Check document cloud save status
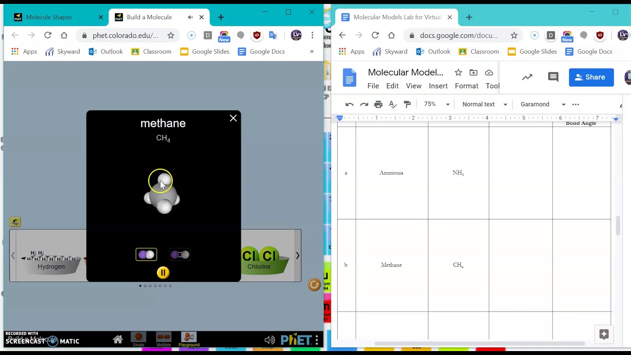 (489, 72)
